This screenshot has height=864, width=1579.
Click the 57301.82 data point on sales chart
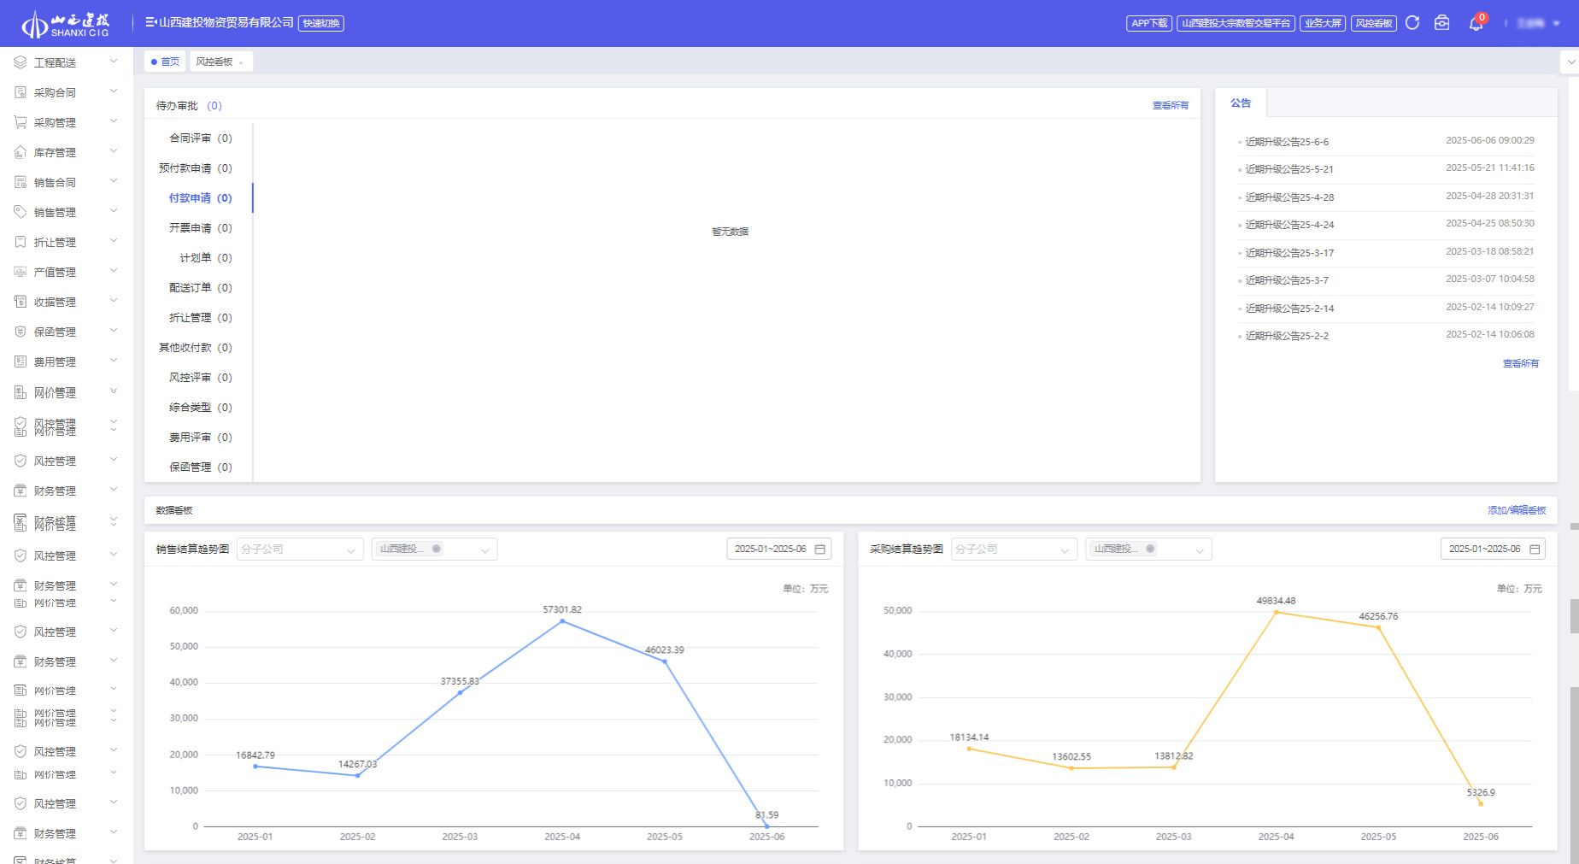click(562, 621)
